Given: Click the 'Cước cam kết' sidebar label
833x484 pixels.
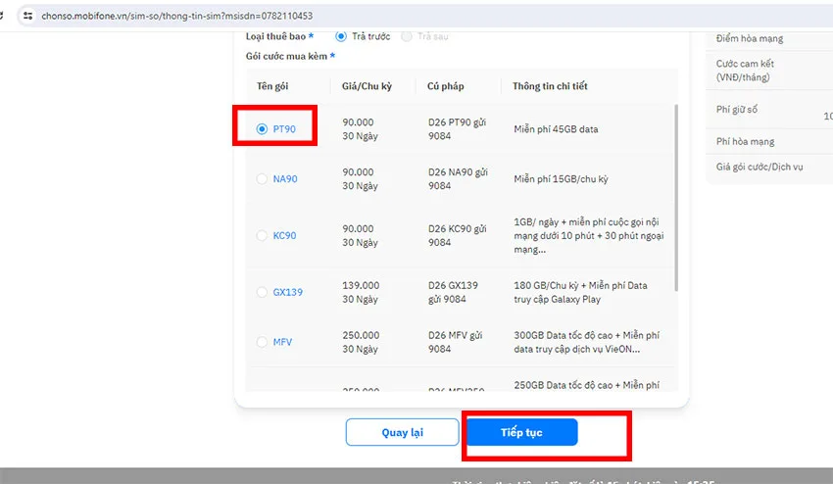Looking at the screenshot, I should [x=745, y=71].
